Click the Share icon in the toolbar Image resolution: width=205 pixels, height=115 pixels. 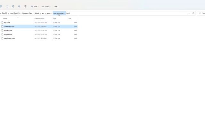19,6
